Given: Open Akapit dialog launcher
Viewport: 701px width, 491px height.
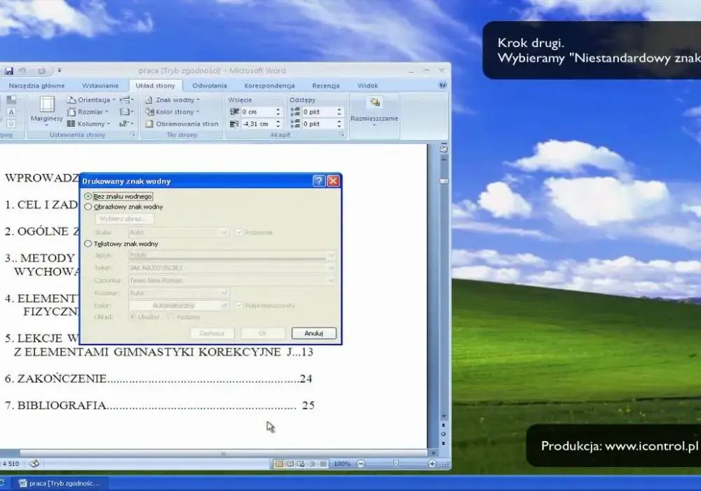Looking at the screenshot, I should tap(341, 134).
